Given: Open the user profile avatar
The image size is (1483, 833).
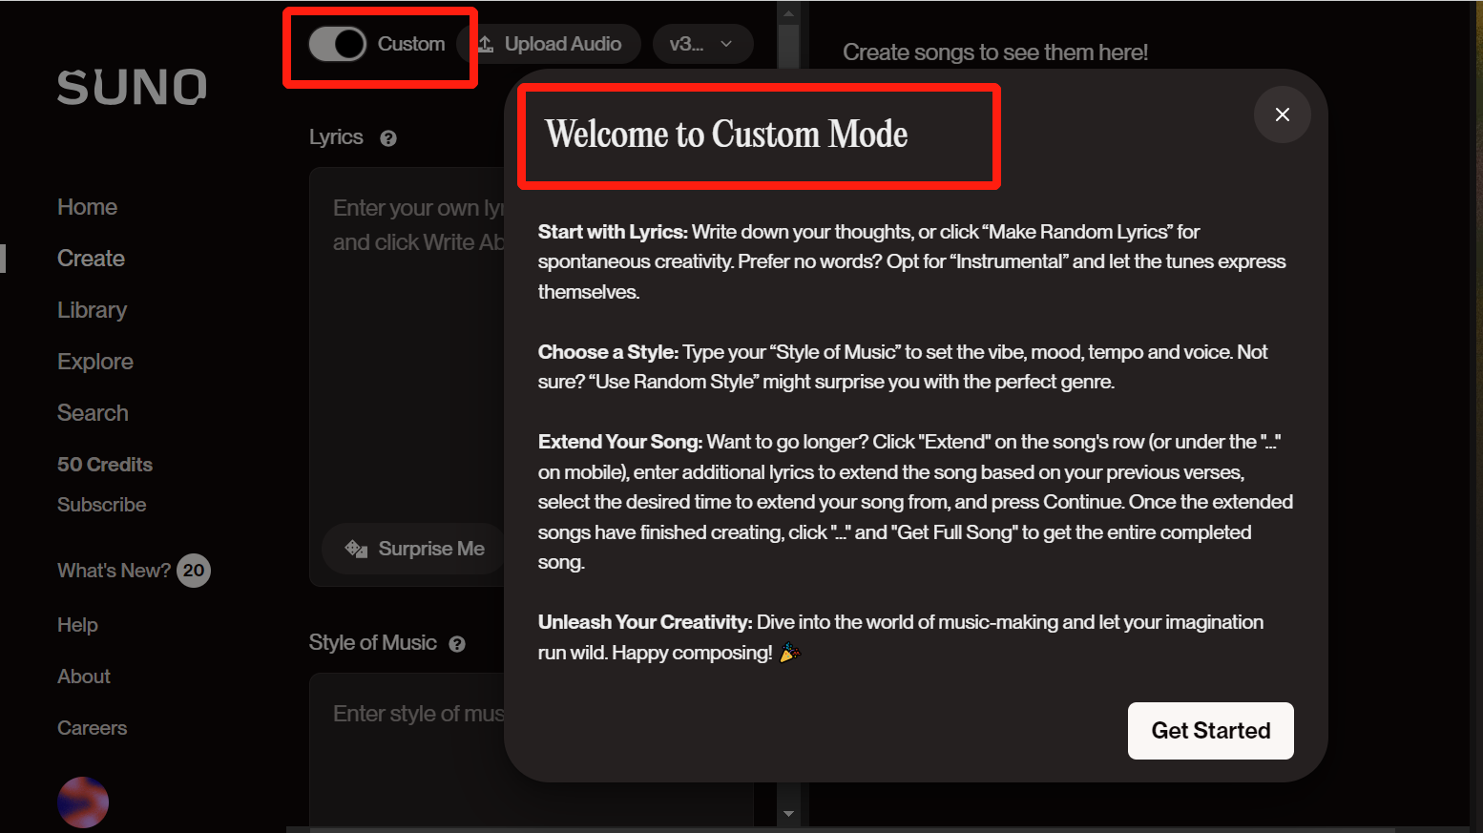Looking at the screenshot, I should [83, 802].
